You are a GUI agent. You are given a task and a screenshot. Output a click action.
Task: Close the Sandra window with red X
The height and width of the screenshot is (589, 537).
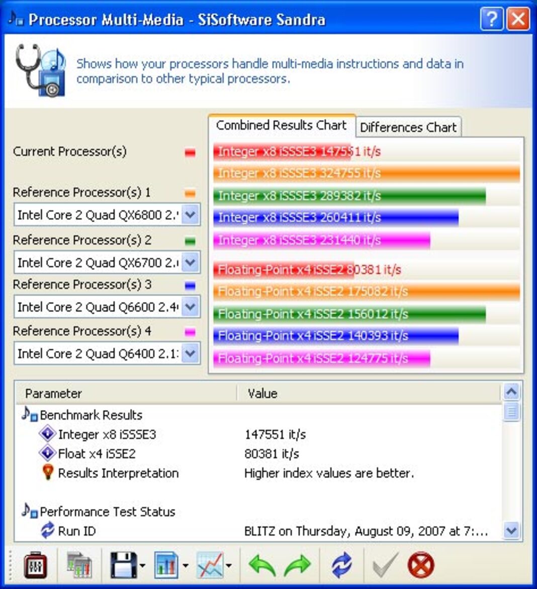pos(518,19)
